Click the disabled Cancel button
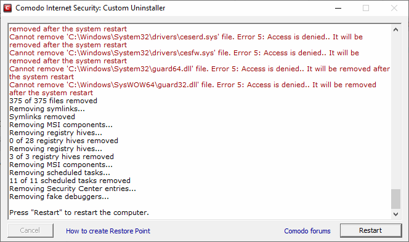 pos(30,230)
